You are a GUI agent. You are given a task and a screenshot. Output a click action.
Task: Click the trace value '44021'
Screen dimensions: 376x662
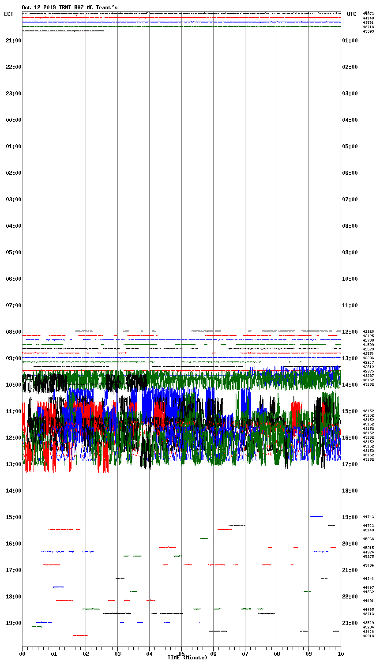[368, 601]
